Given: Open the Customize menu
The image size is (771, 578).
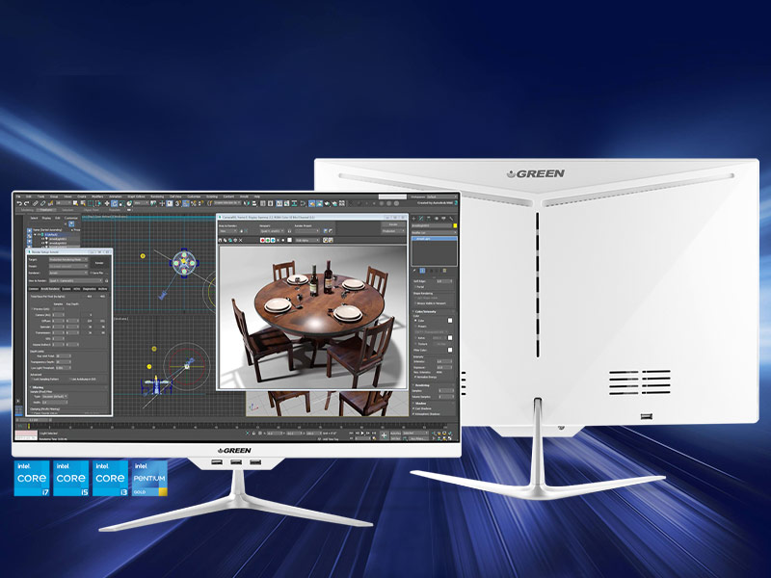Looking at the screenshot, I should [194, 197].
